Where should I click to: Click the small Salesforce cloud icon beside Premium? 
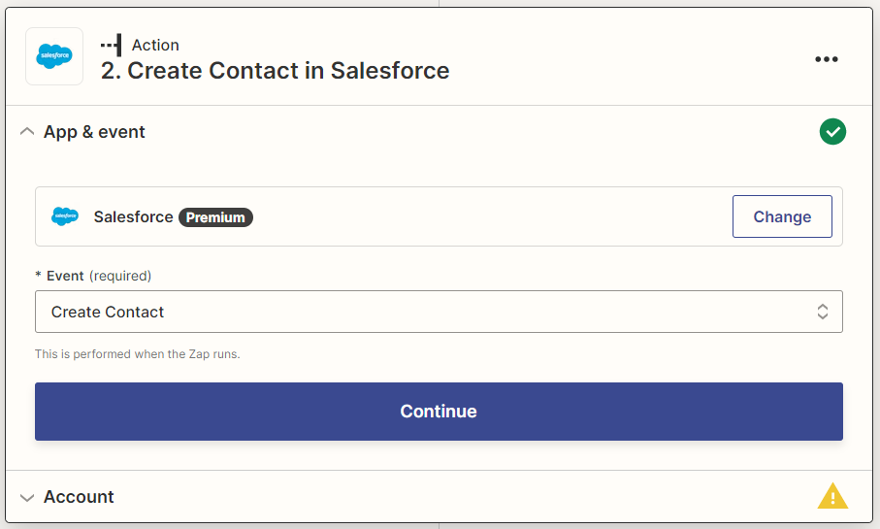coord(65,216)
